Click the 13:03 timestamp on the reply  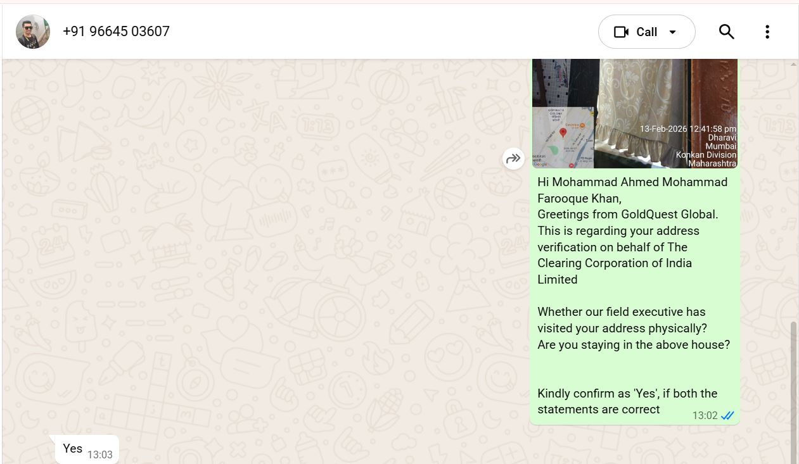pos(99,455)
